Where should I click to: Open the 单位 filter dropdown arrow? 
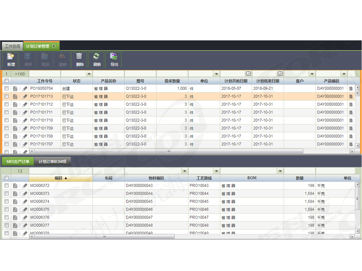(x=216, y=74)
